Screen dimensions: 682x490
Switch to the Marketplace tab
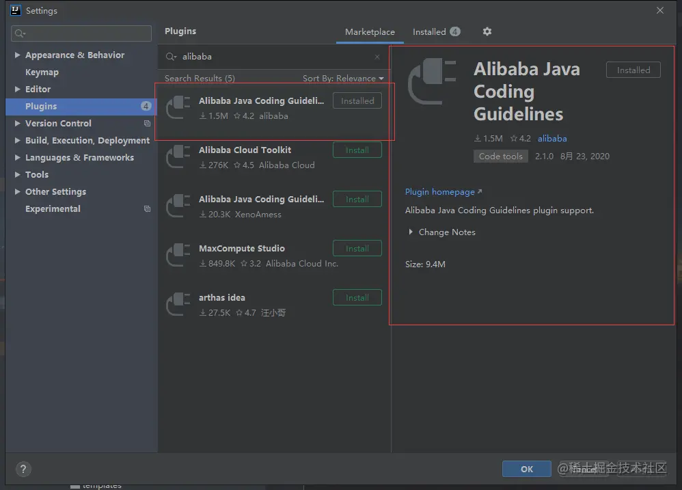[370, 31]
